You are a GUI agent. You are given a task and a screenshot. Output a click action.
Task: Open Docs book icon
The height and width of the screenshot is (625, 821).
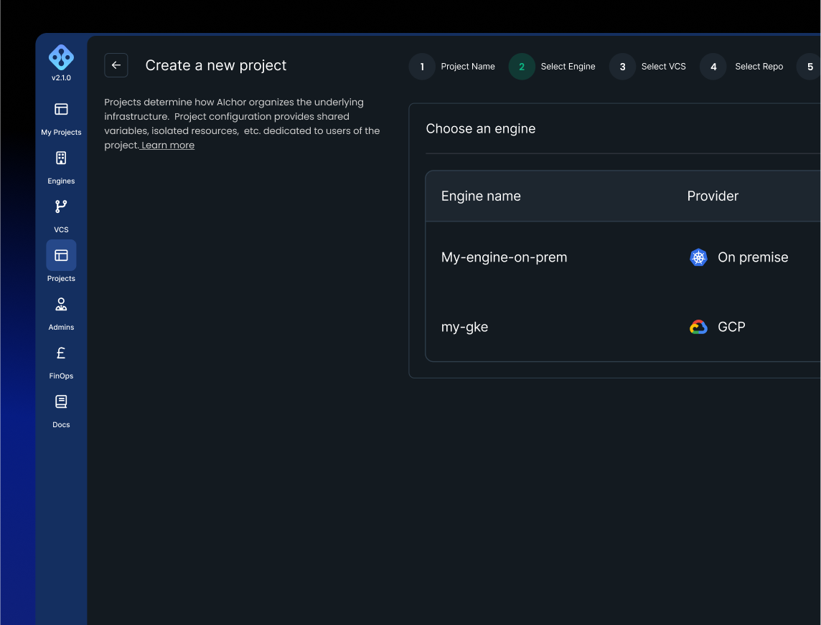(61, 401)
